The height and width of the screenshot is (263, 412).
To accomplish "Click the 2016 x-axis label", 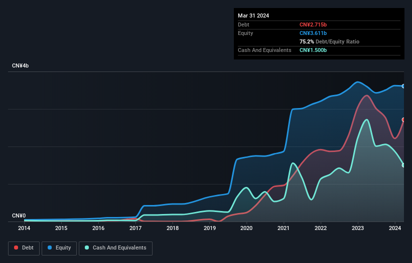I will click(98, 228).
